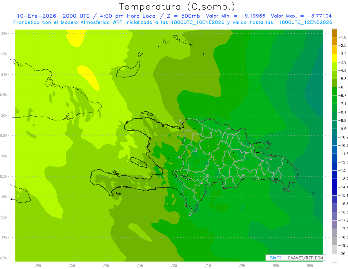Click the "73W" longitude label
Viewport: 348px width, 269px height.
[x=140, y=265]
